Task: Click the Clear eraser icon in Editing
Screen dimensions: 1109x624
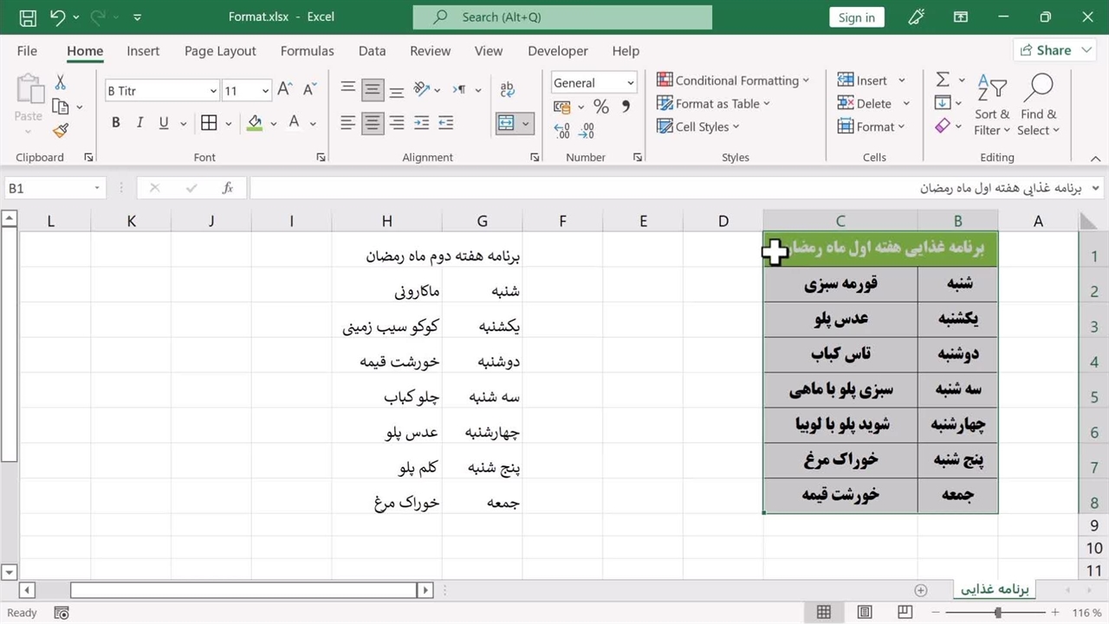Action: click(x=943, y=127)
